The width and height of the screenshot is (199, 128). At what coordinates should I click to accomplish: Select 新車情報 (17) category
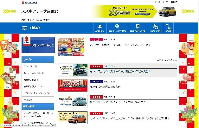[30, 66]
